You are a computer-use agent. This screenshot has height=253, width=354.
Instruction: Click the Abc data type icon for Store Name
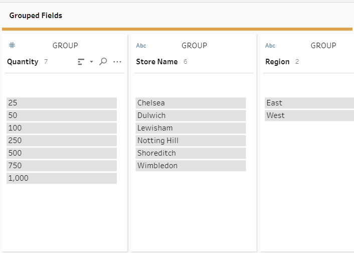tap(141, 46)
